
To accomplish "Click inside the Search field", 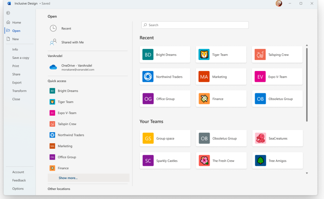I will (x=195, y=25).
